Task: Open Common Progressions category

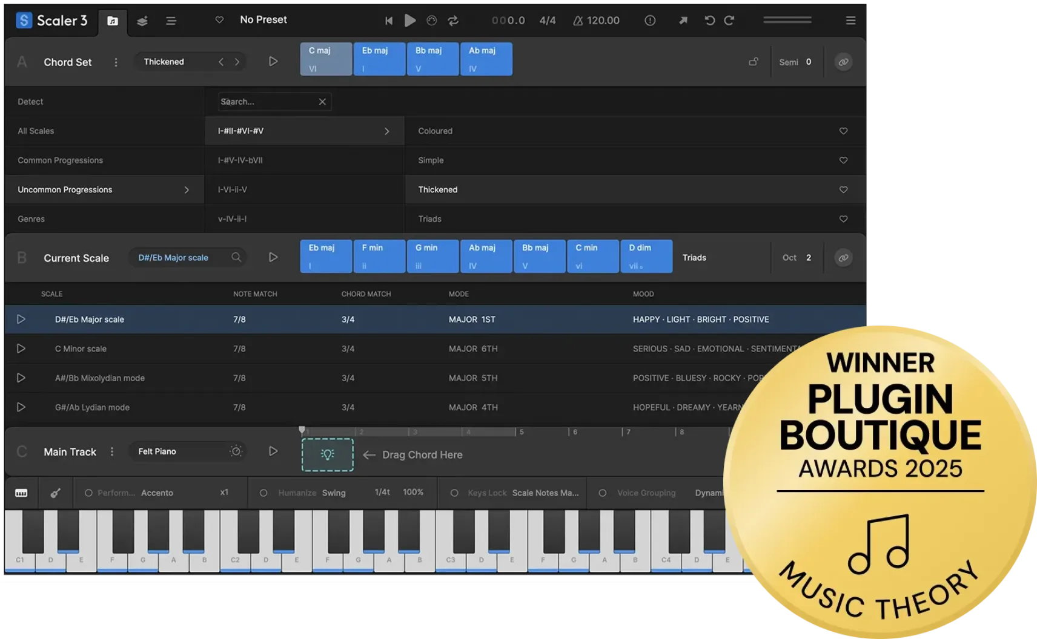Action: click(x=104, y=160)
